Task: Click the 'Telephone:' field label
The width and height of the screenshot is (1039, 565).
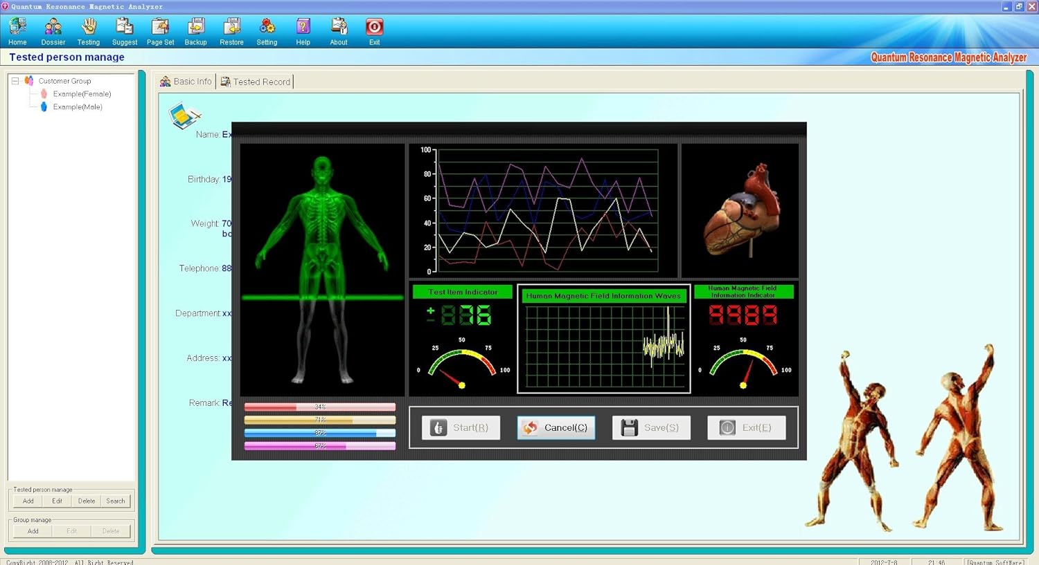Action: 199,268
